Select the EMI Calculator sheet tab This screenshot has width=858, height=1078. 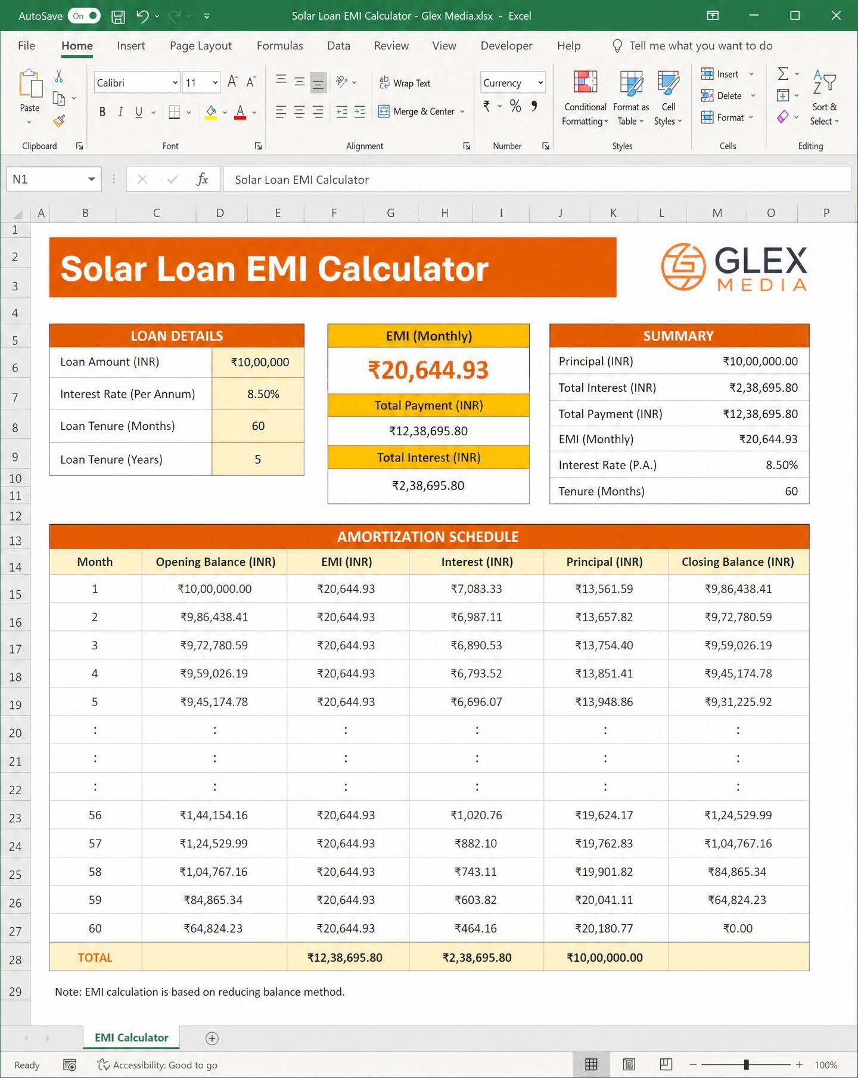click(131, 1037)
